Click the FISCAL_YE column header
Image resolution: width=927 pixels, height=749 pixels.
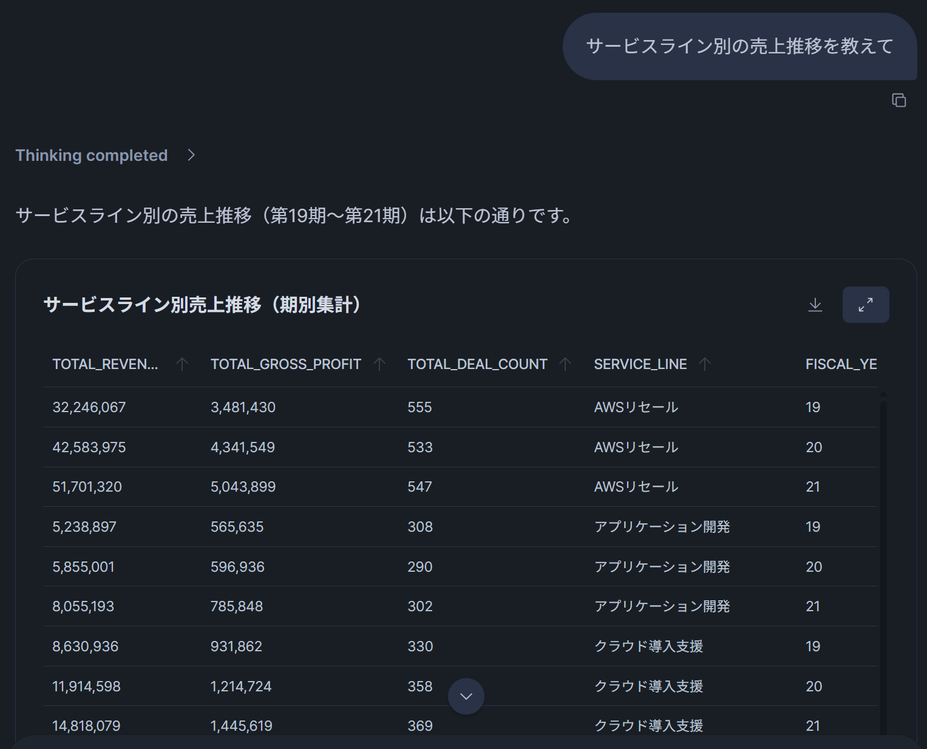[841, 364]
